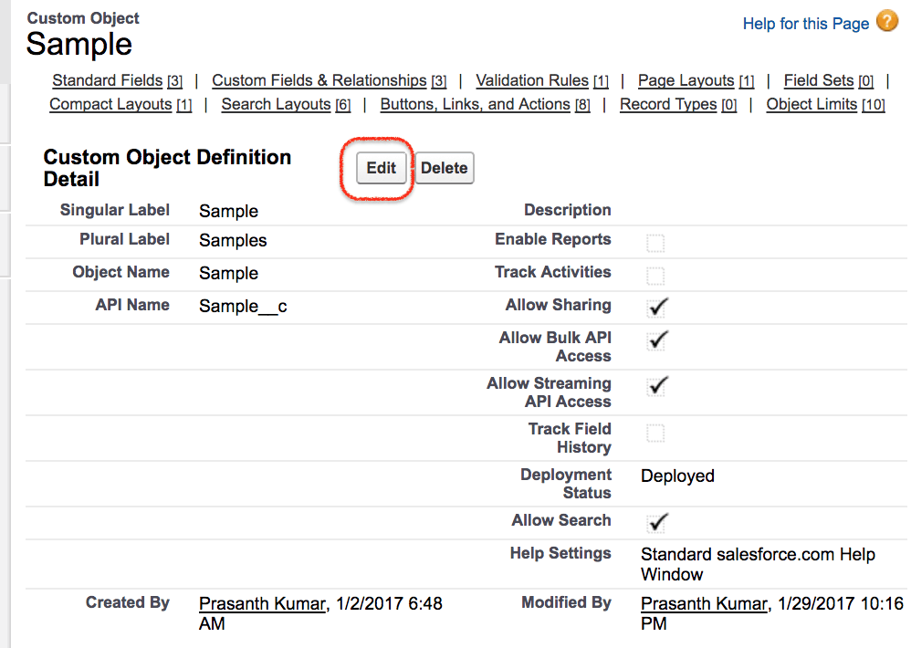The image size is (911, 648).
Task: Check the Track Activities checkbox
Action: (x=655, y=273)
